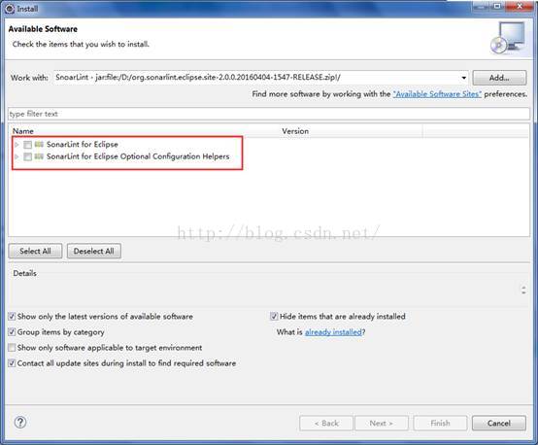Toggle Group items by category checkbox
Screen dimensions: 538x445
(12, 331)
